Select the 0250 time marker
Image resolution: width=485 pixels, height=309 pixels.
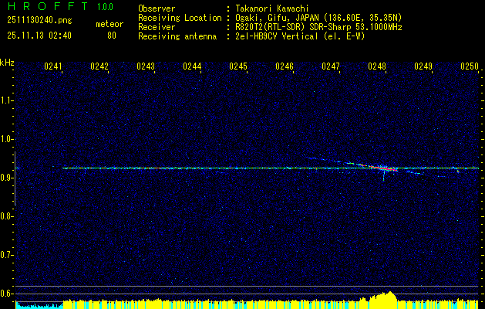click(470, 67)
